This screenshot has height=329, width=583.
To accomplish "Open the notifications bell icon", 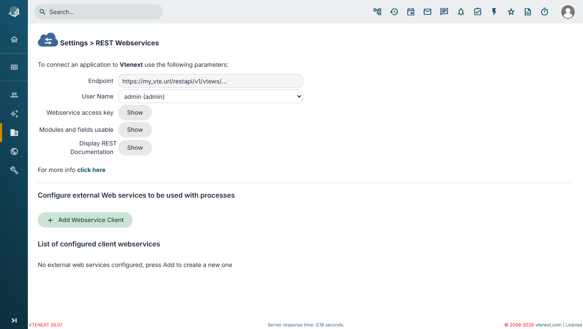I will coord(461,12).
